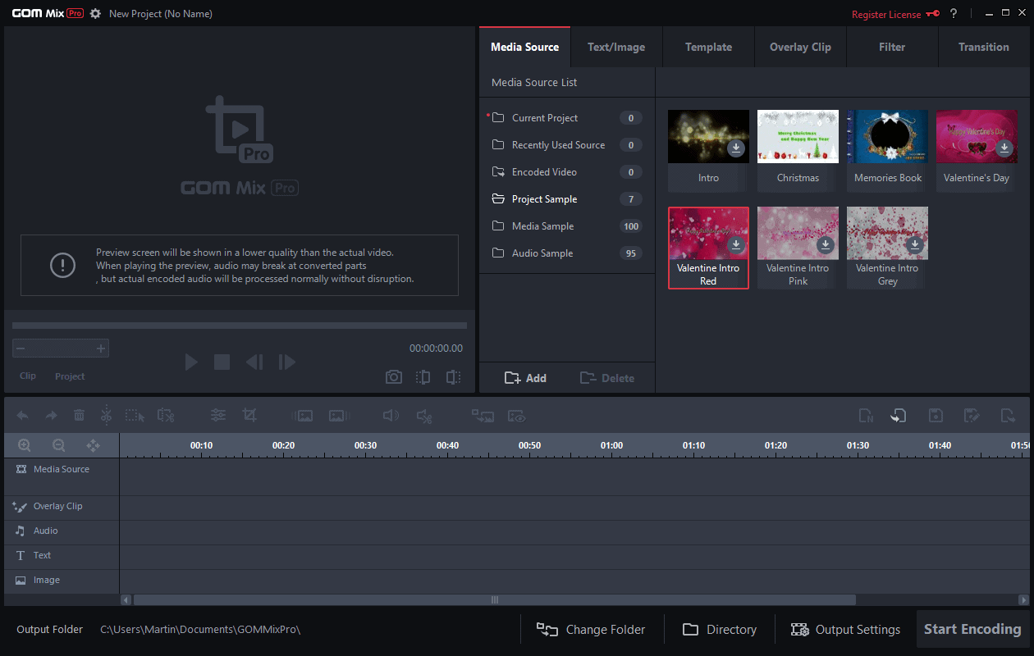The height and width of the screenshot is (656, 1034).
Task: Switch to the Filter tab
Action: [892, 47]
